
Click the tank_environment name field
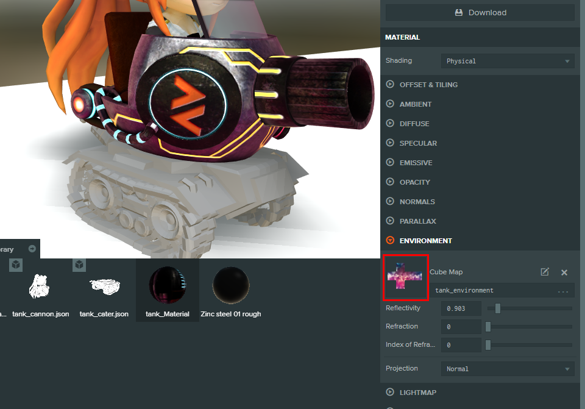tap(502, 290)
